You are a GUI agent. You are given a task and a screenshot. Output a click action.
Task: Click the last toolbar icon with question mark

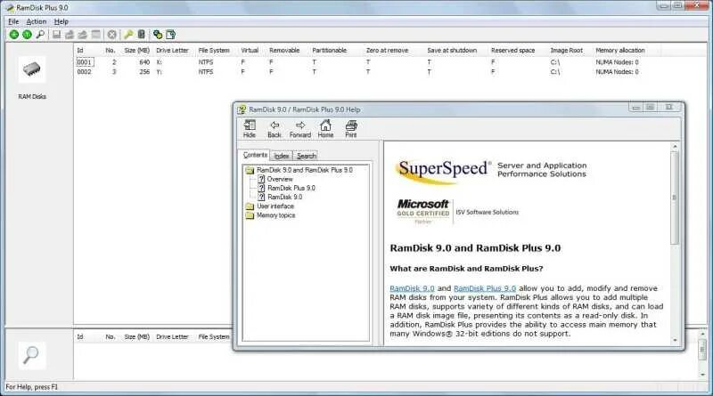[x=170, y=35]
